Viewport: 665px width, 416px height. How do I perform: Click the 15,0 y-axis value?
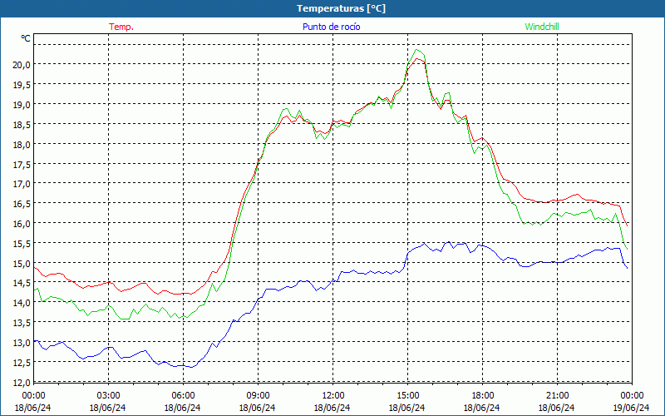22,263
